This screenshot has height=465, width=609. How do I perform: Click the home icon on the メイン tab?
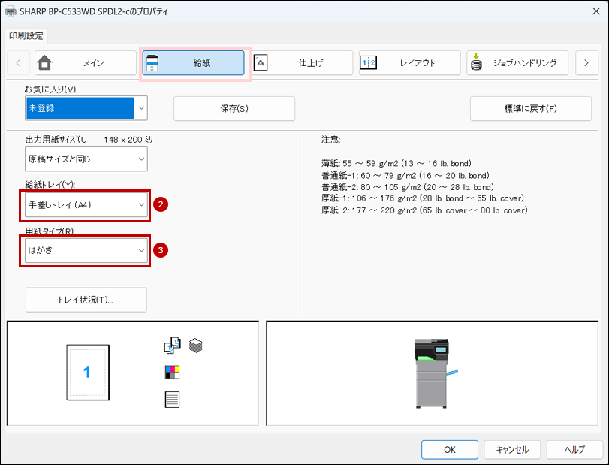coord(45,63)
